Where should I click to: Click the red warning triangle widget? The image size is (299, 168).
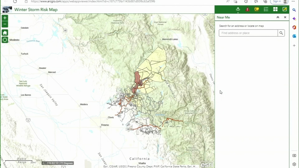pos(247,9)
